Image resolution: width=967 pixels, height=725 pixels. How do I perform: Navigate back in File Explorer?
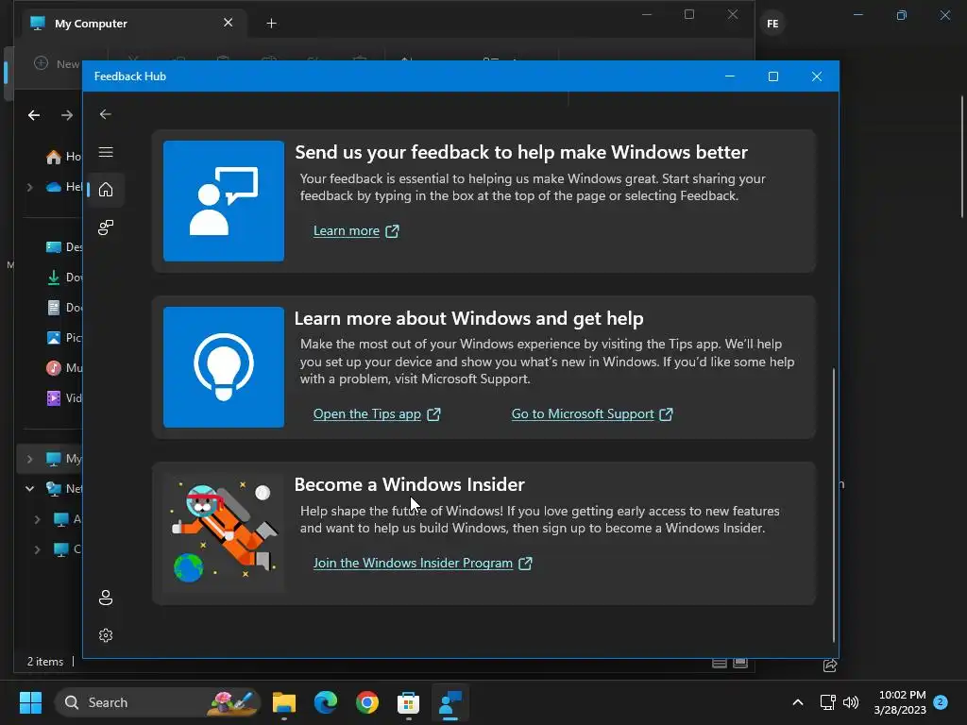(34, 115)
